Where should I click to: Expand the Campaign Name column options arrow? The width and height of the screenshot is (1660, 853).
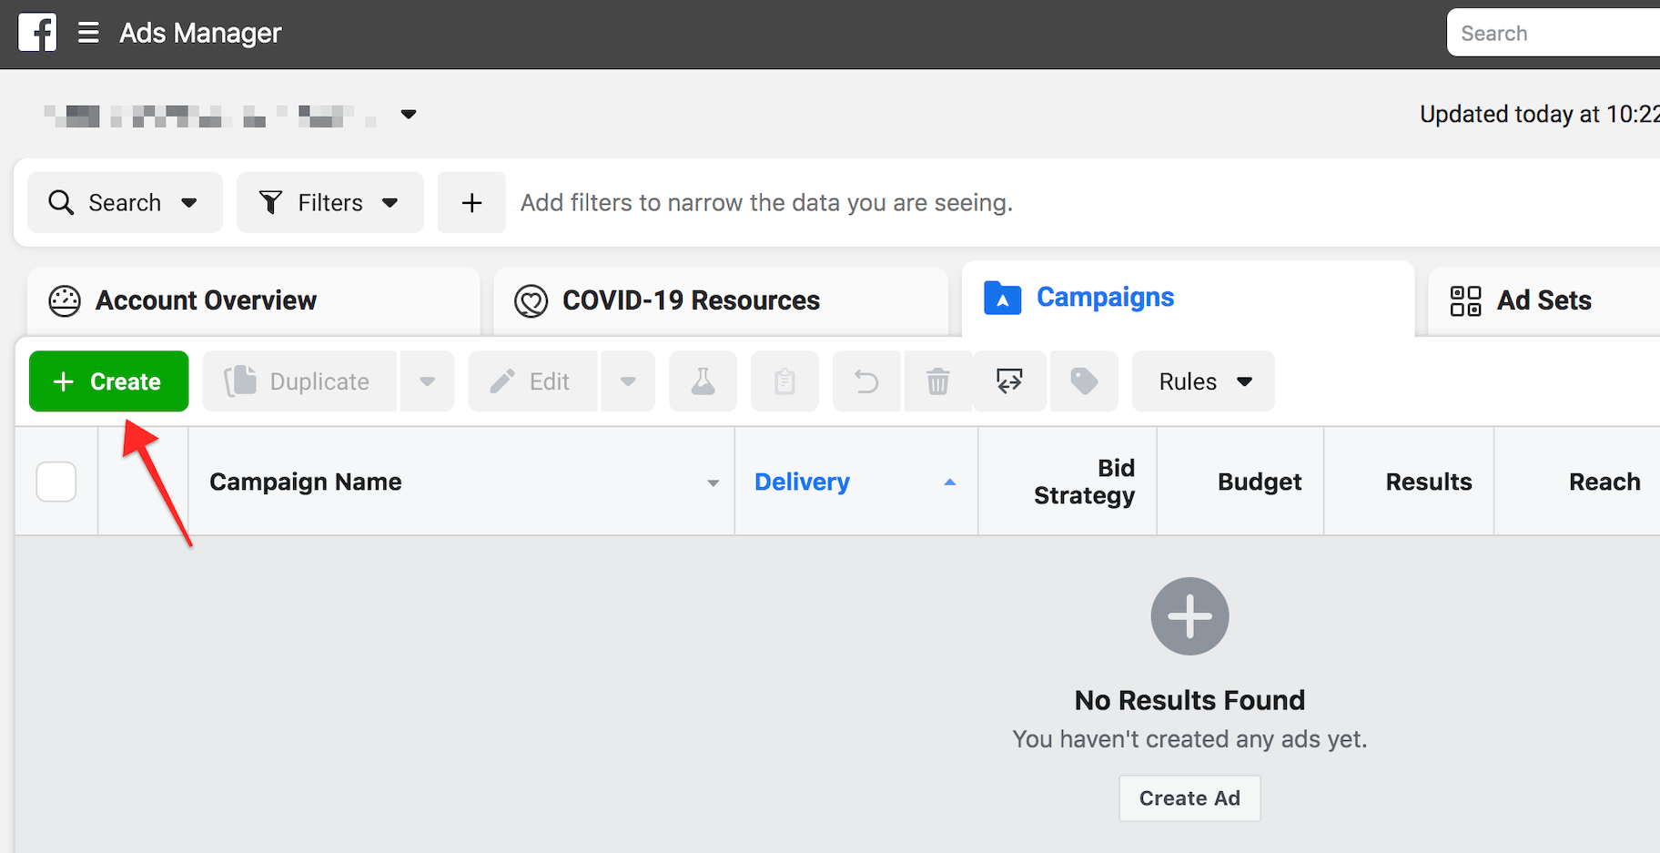[712, 483]
